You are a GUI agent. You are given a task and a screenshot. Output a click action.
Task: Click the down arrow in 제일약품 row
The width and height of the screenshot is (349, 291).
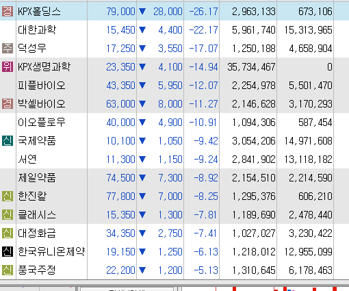click(142, 177)
